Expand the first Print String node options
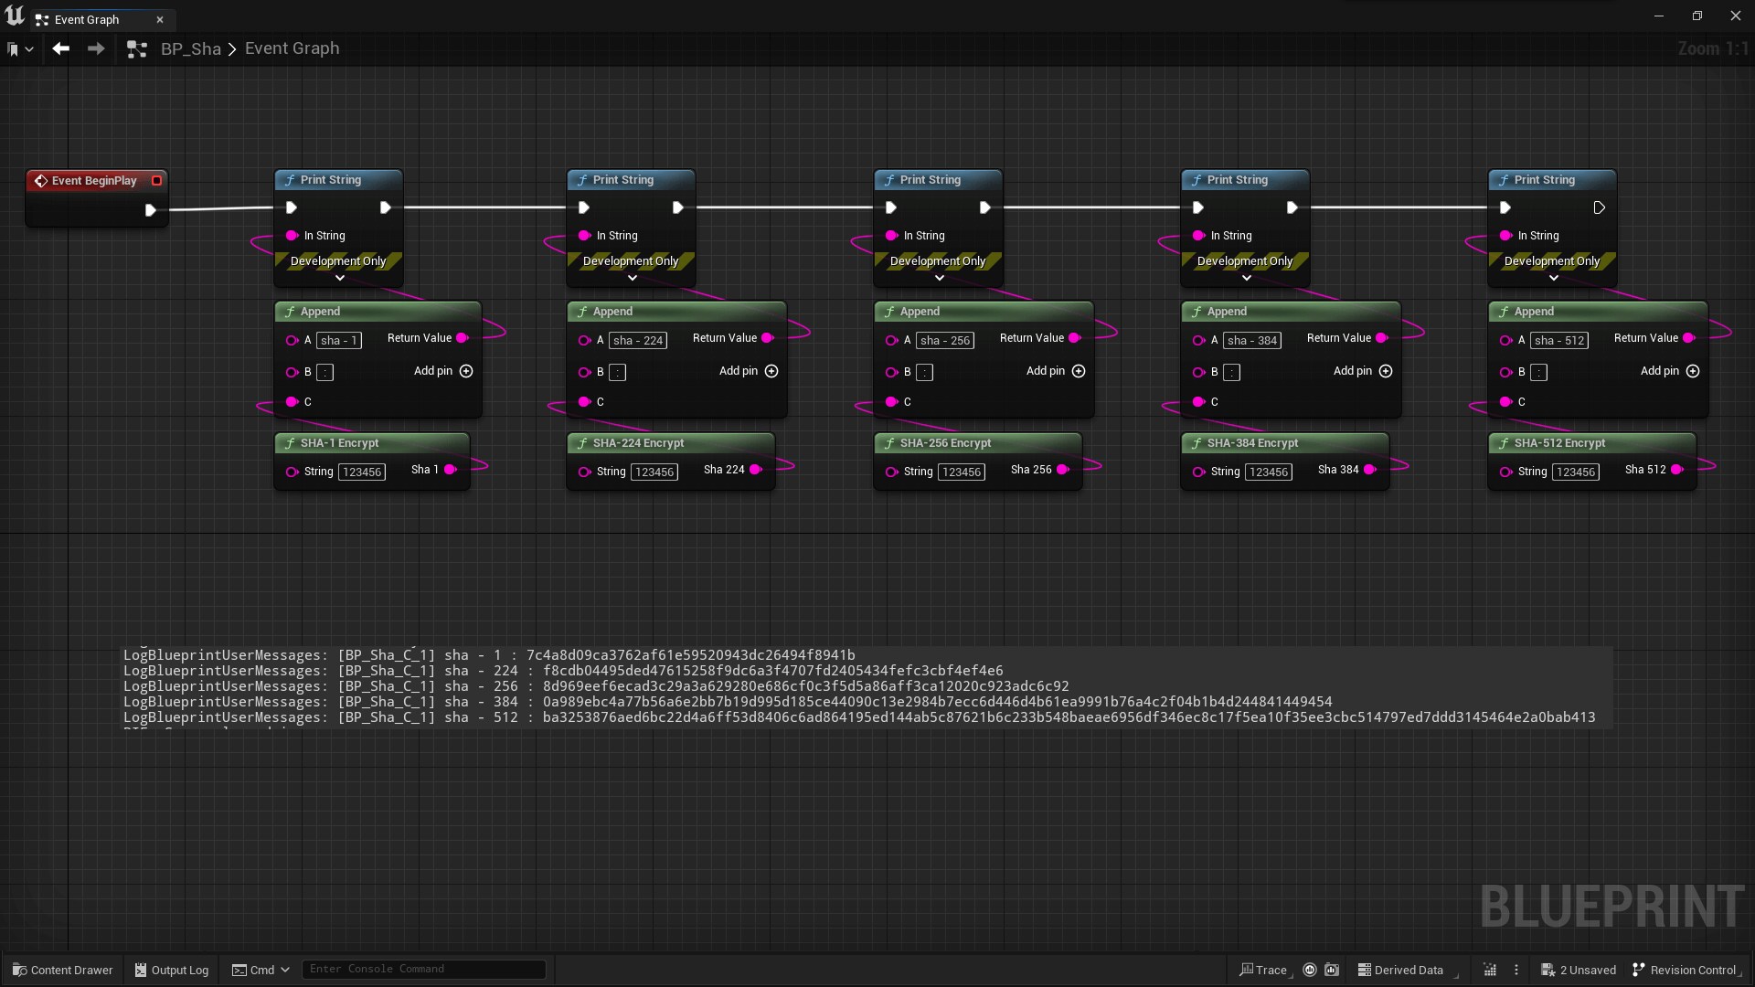 click(339, 278)
